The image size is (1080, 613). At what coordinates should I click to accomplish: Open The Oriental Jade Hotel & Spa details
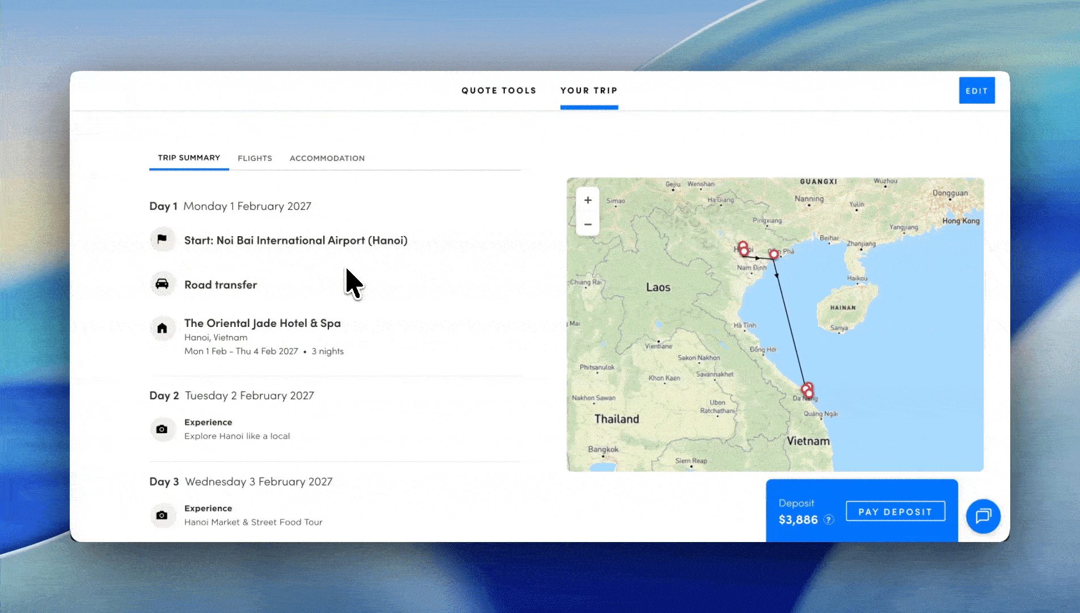point(262,324)
